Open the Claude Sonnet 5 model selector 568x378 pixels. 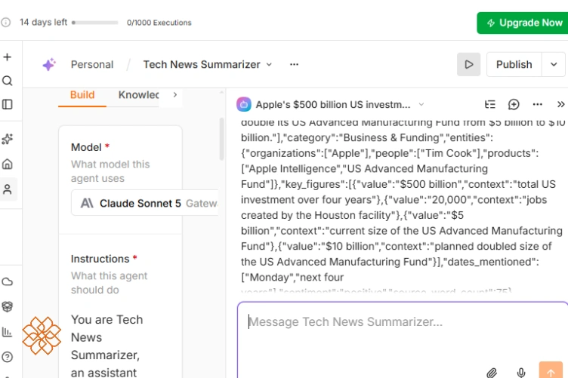click(145, 203)
